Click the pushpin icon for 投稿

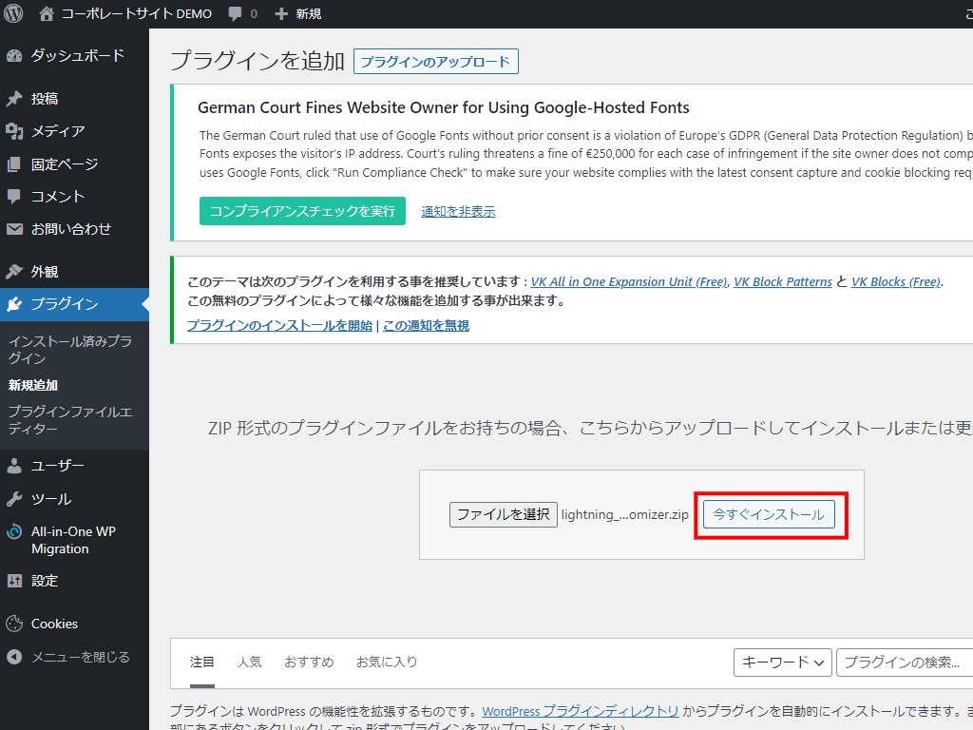point(14,99)
